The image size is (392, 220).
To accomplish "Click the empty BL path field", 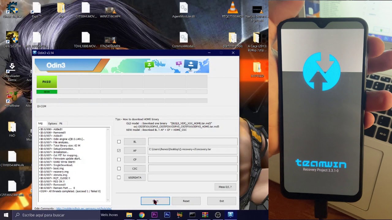I will 193,141.
